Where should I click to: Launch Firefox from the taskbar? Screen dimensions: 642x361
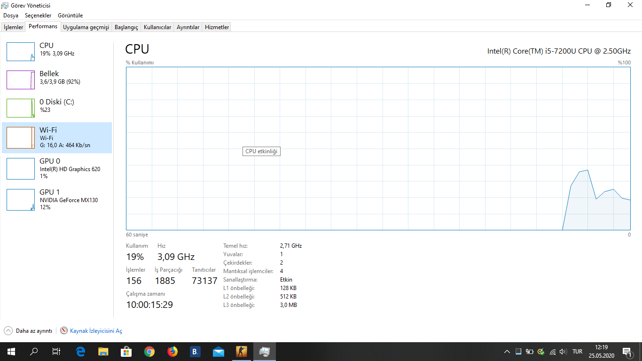coord(172,352)
